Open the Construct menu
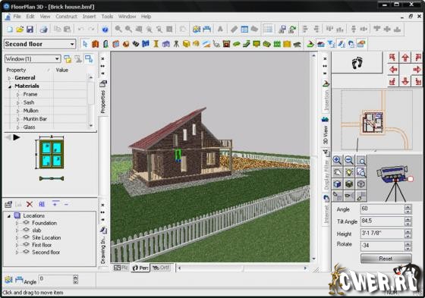425x298 pixels. click(67, 17)
